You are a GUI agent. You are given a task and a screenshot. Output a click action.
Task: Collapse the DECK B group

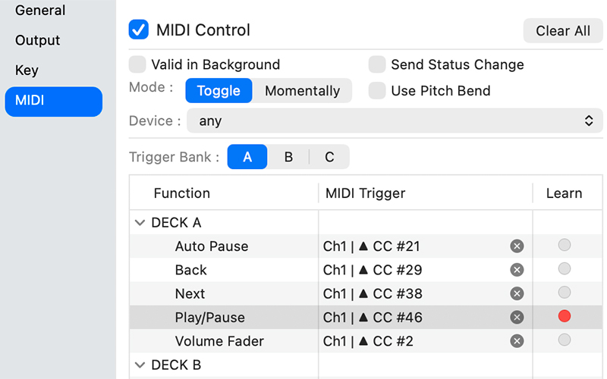click(140, 365)
